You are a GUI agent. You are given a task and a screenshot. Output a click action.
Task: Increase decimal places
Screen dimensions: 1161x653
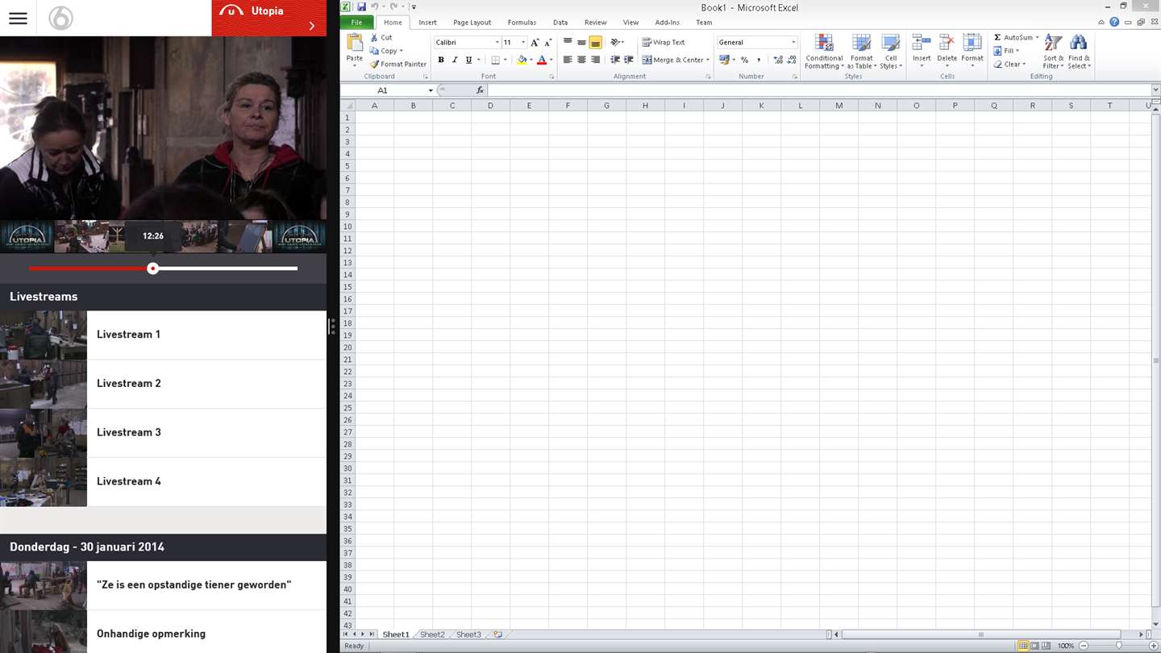[777, 60]
